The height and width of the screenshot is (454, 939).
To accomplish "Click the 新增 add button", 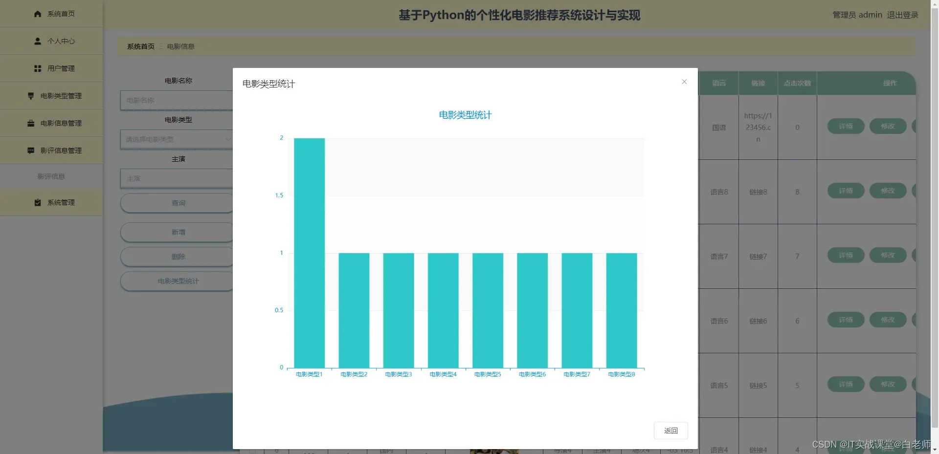I will (178, 232).
